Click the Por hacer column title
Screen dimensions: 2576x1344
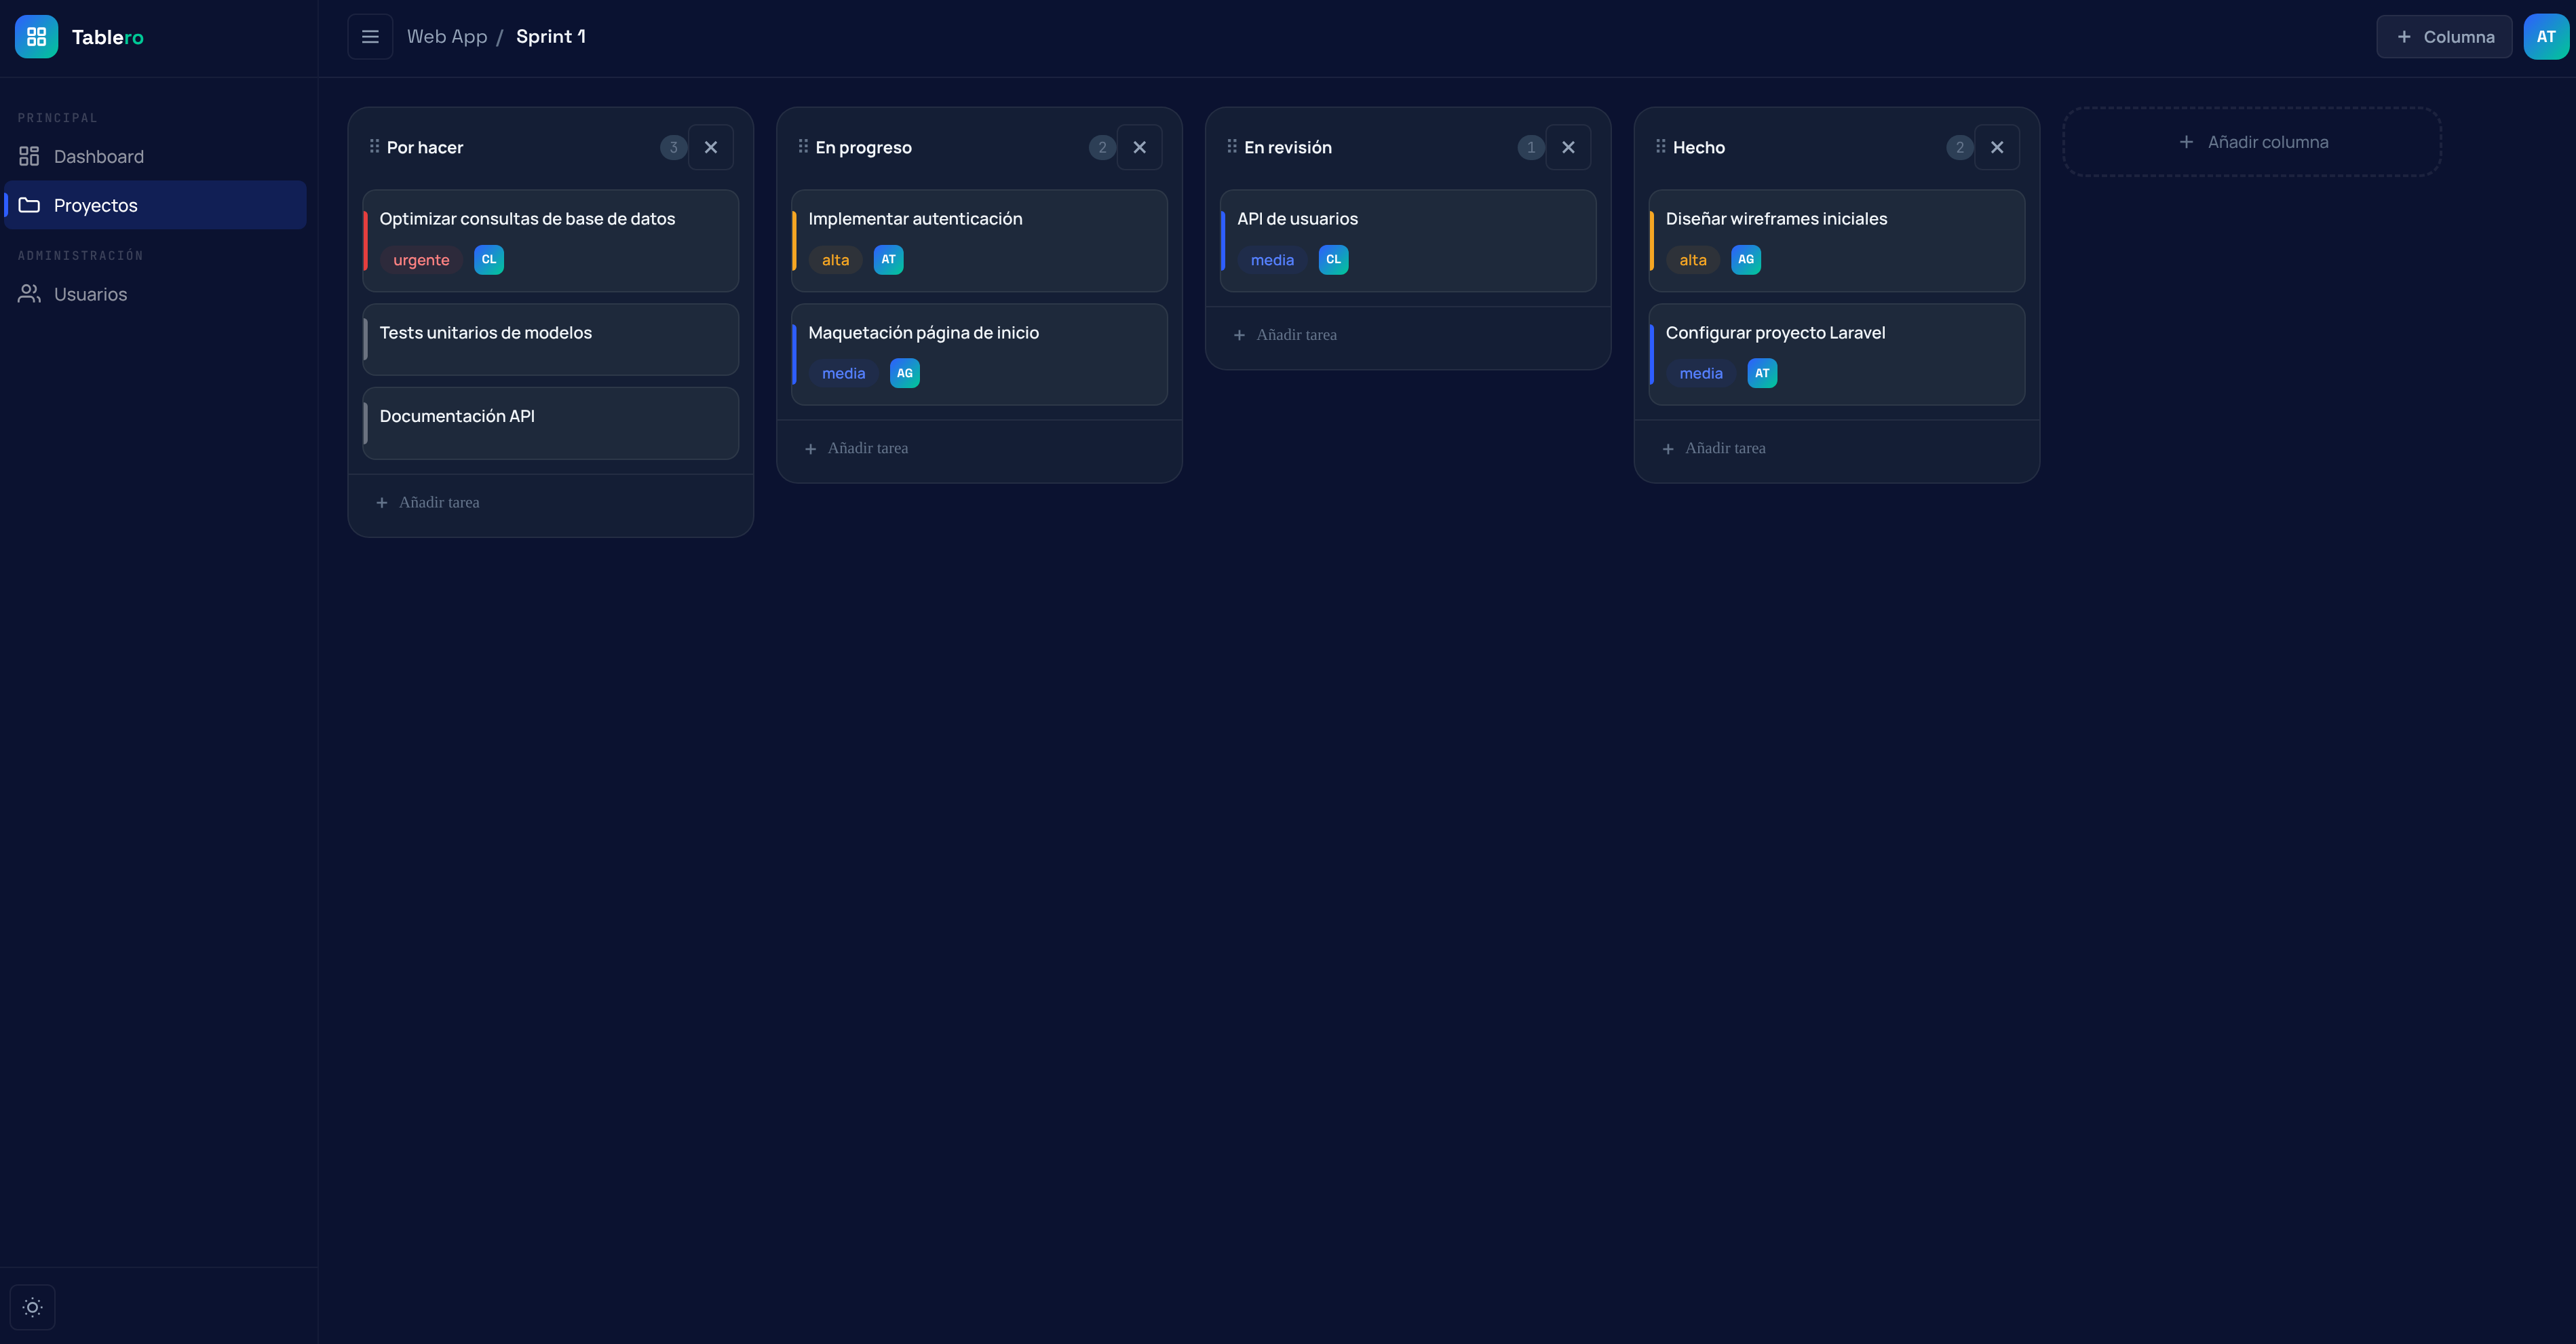[x=425, y=148]
